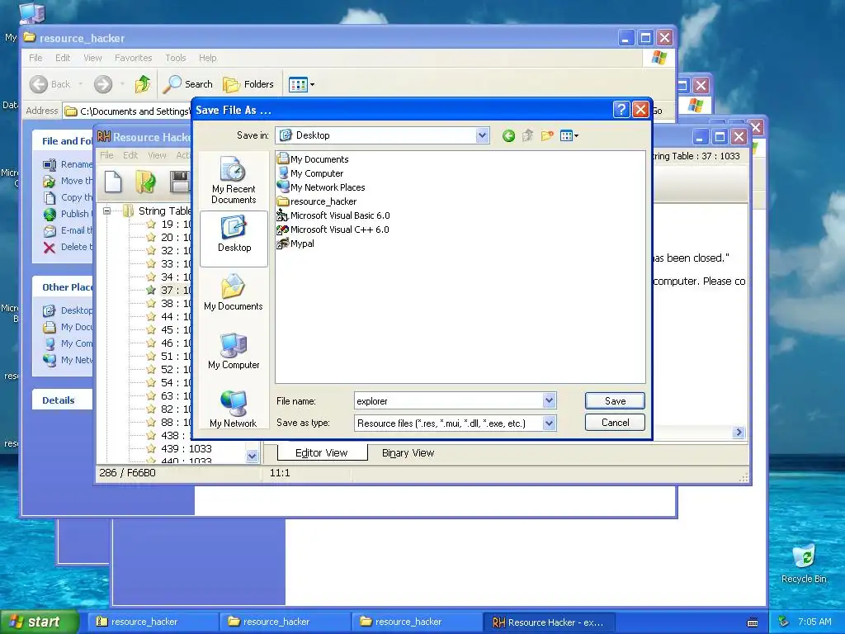Viewport: 845px width, 634px height.
Task: Open View Menu icon in Save dialog
Action: pos(569,136)
